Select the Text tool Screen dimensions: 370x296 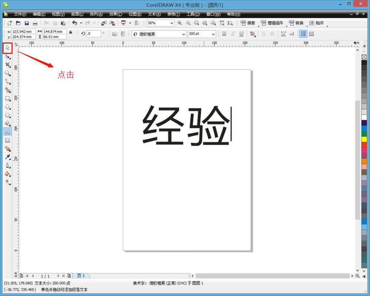[x=7, y=132]
